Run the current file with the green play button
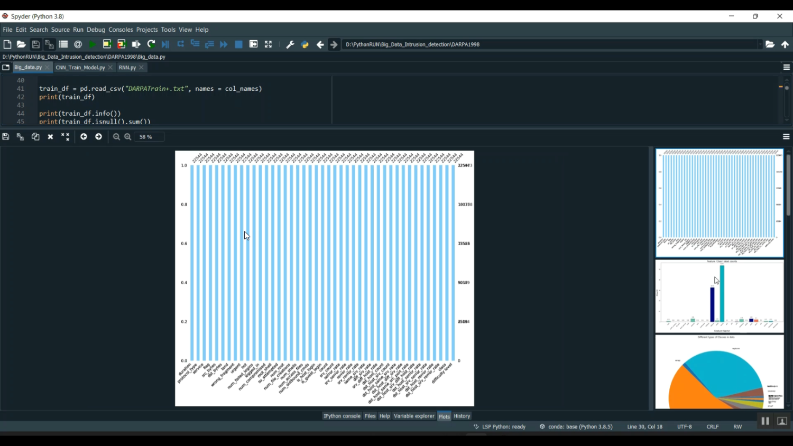This screenshot has height=446, width=793. tap(93, 45)
